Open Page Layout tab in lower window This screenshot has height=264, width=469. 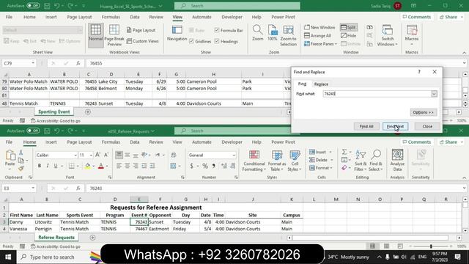click(x=79, y=142)
